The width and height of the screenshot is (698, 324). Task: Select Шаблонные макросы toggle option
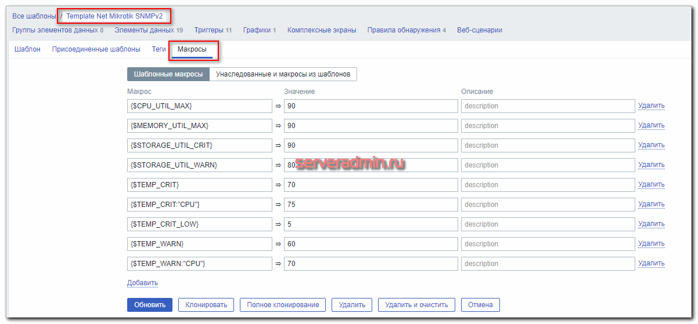click(x=168, y=74)
